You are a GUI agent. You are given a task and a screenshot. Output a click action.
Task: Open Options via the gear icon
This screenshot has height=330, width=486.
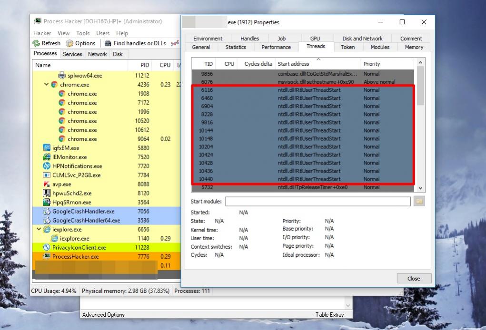click(x=69, y=43)
